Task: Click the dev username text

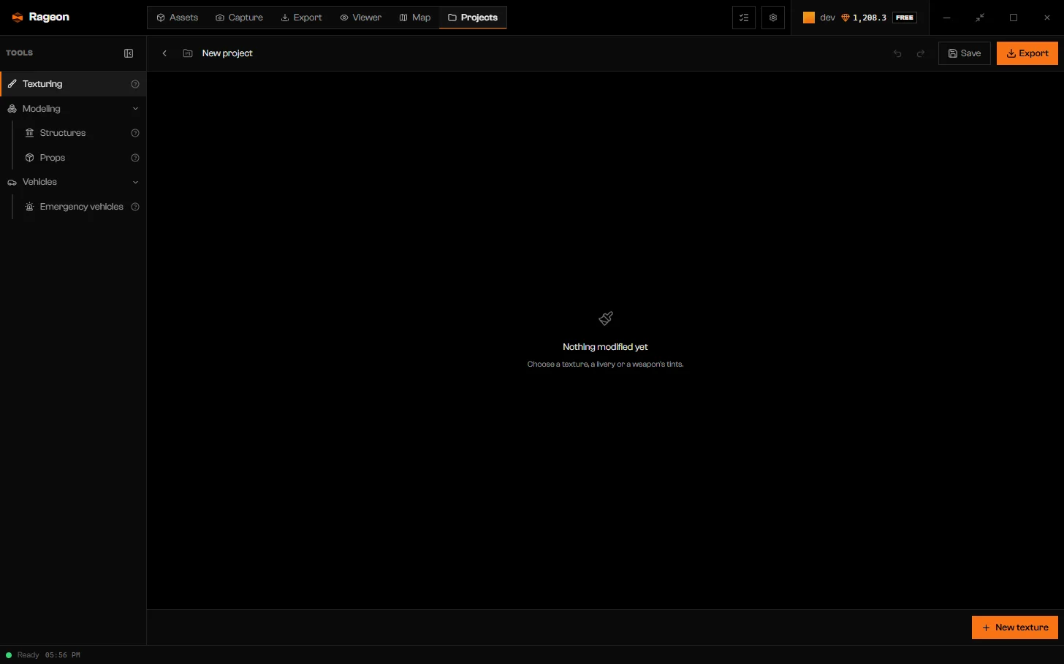Action: click(x=827, y=18)
